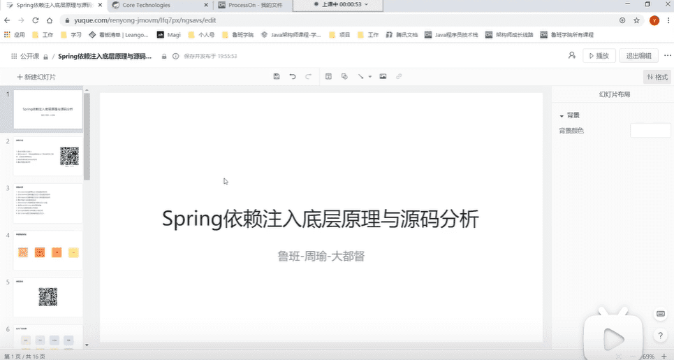Click the 播放 play button
Viewport: 674px width, 360px height.
coord(599,56)
